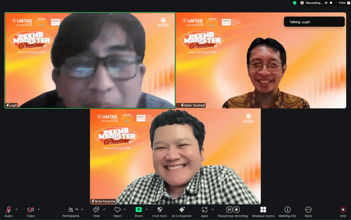351x220 pixels.
Task: Click Pause/stop recording in bottom toolbar
Action: [x=233, y=210]
